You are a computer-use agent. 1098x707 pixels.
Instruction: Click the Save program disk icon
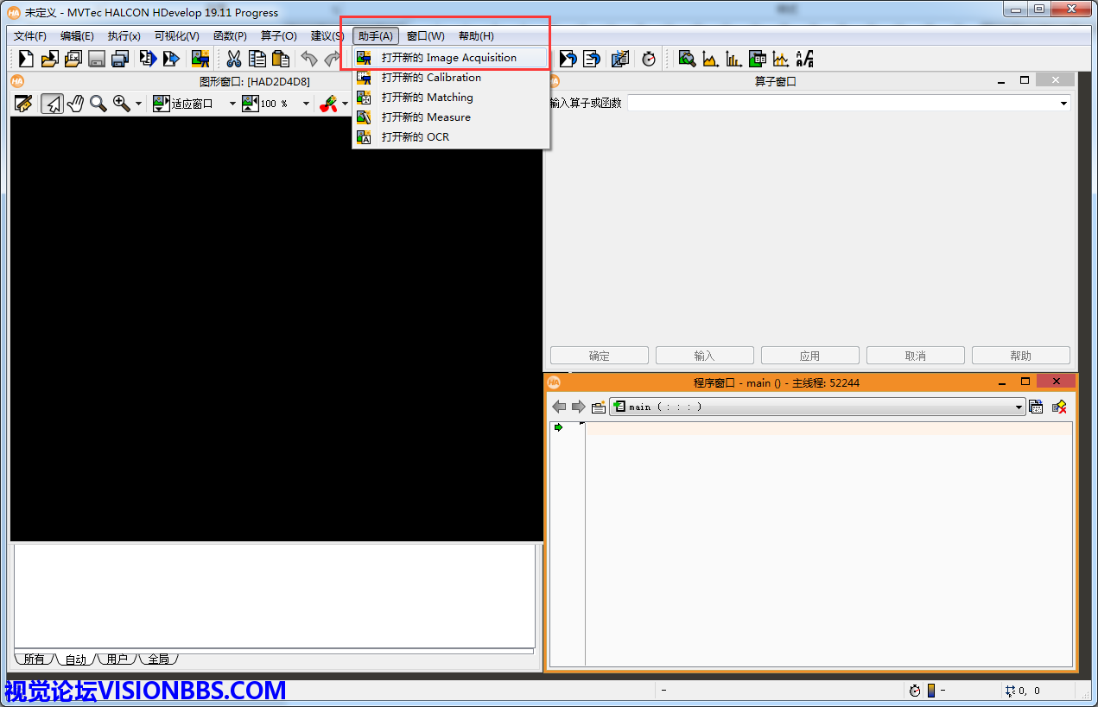(x=96, y=59)
